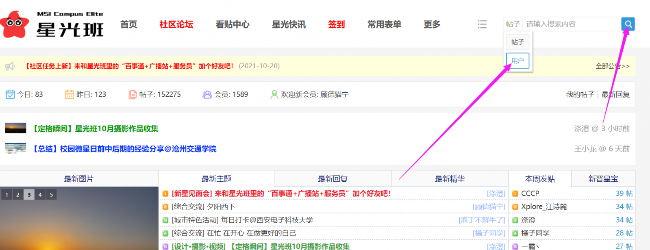Click the document icon beside 帖子 count

coord(133,94)
